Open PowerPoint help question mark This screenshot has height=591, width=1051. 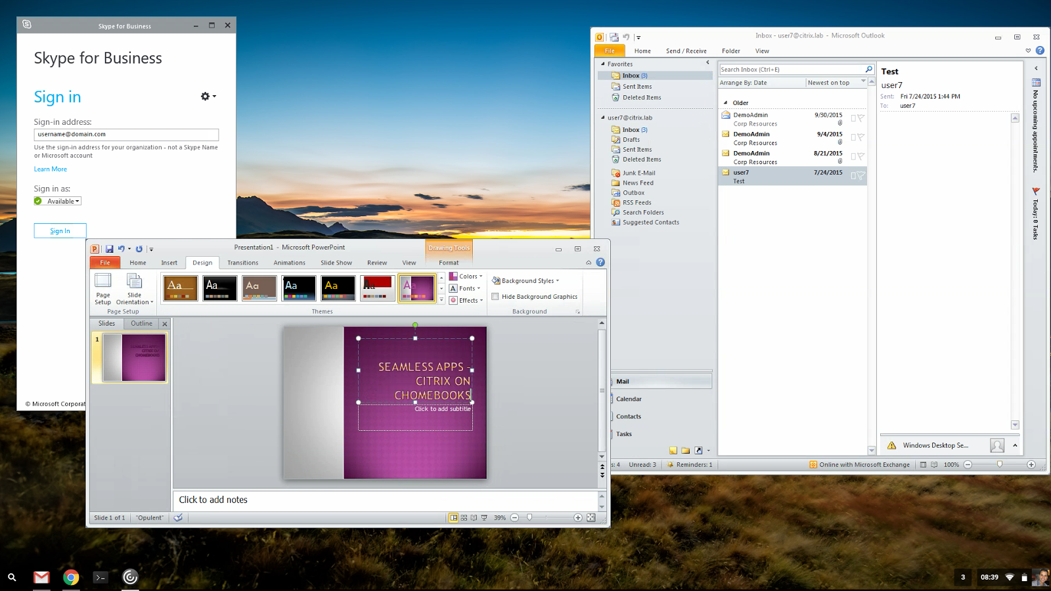[x=600, y=262]
